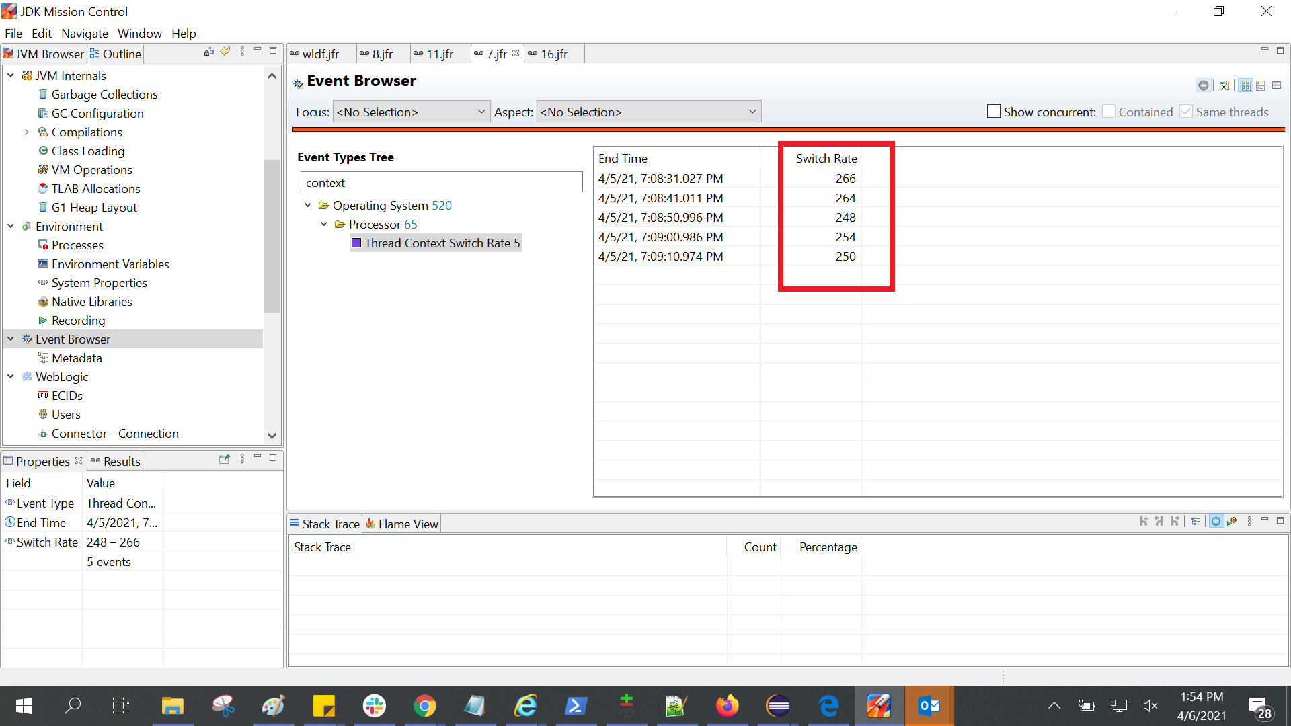This screenshot has width=1291, height=726.
Task: Open the Navigate menu
Action: (x=84, y=33)
